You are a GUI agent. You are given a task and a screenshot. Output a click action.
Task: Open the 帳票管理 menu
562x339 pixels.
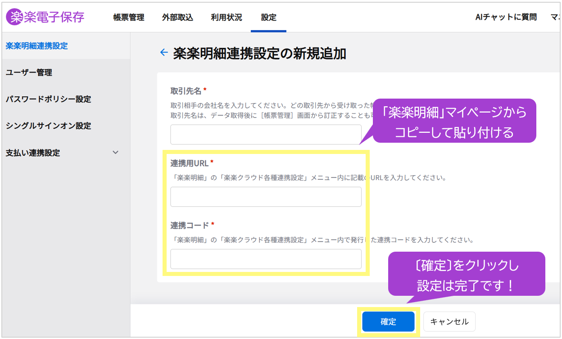[129, 18]
